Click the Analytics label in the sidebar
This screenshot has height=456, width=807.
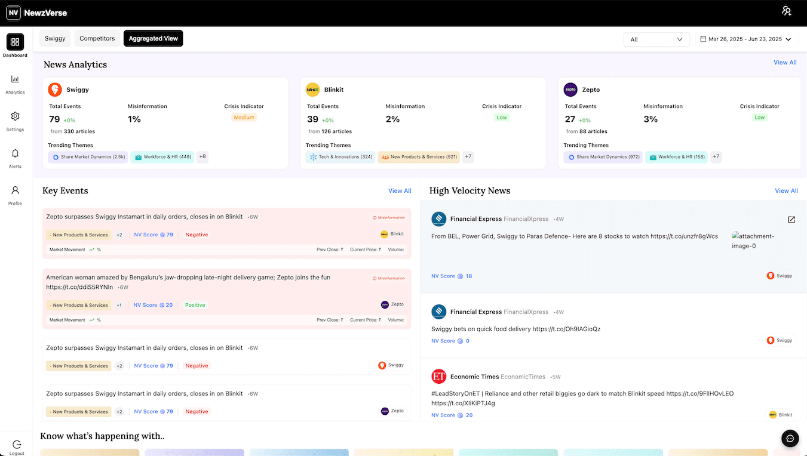point(16,93)
